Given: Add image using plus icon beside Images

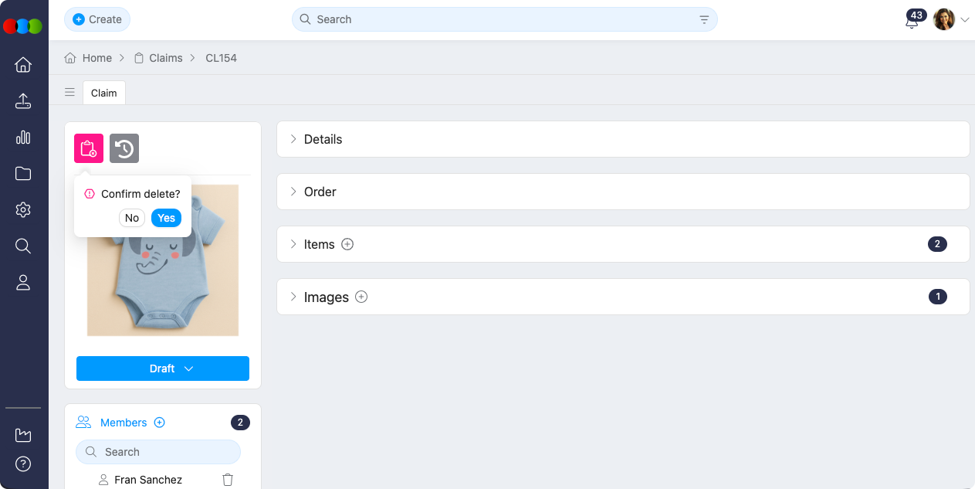Looking at the screenshot, I should 361,297.
